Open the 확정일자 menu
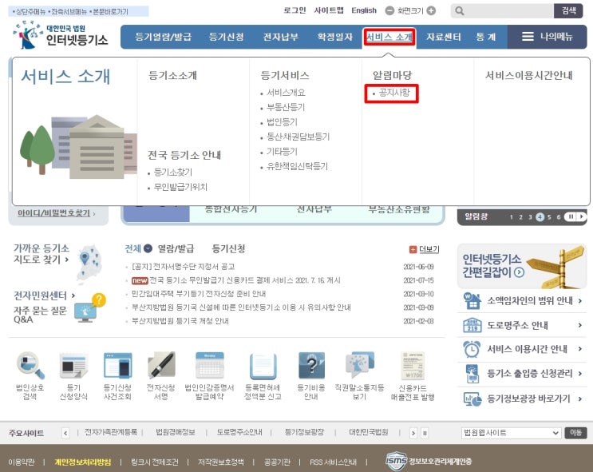 click(x=335, y=37)
